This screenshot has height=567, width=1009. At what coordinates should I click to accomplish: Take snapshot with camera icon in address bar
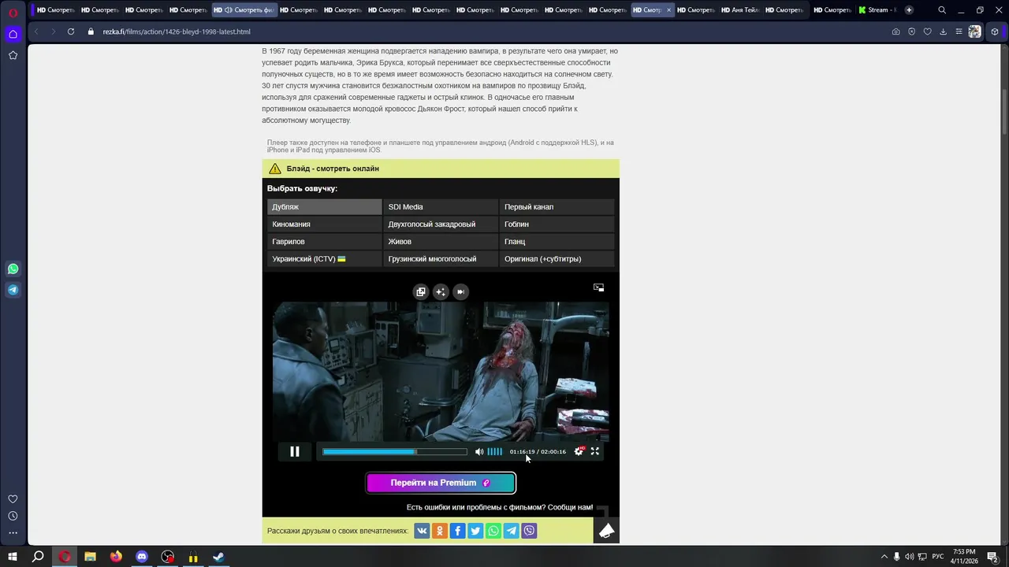tap(895, 31)
